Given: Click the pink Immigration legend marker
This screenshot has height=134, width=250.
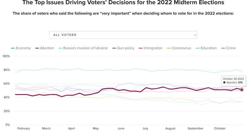Looking at the screenshot, I should [x=140, y=48].
